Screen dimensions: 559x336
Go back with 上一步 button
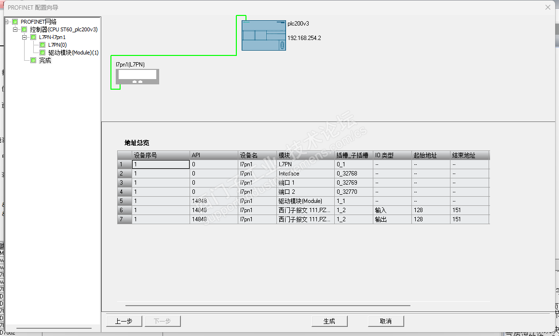pos(124,321)
